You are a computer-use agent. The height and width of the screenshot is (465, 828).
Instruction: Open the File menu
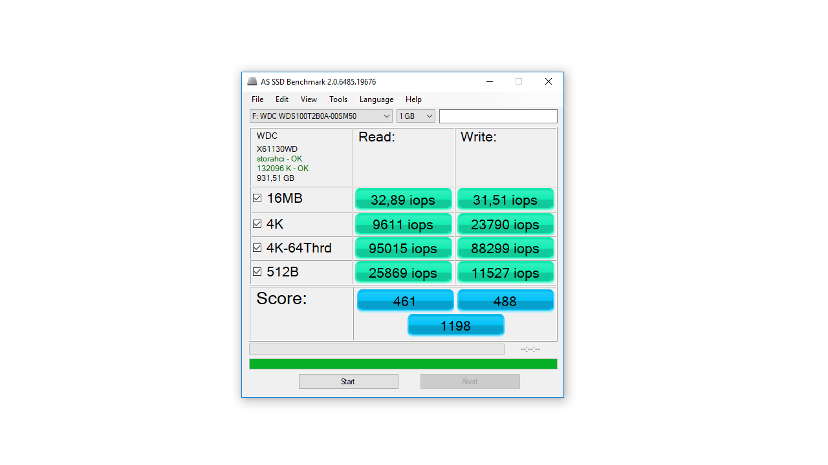(257, 99)
